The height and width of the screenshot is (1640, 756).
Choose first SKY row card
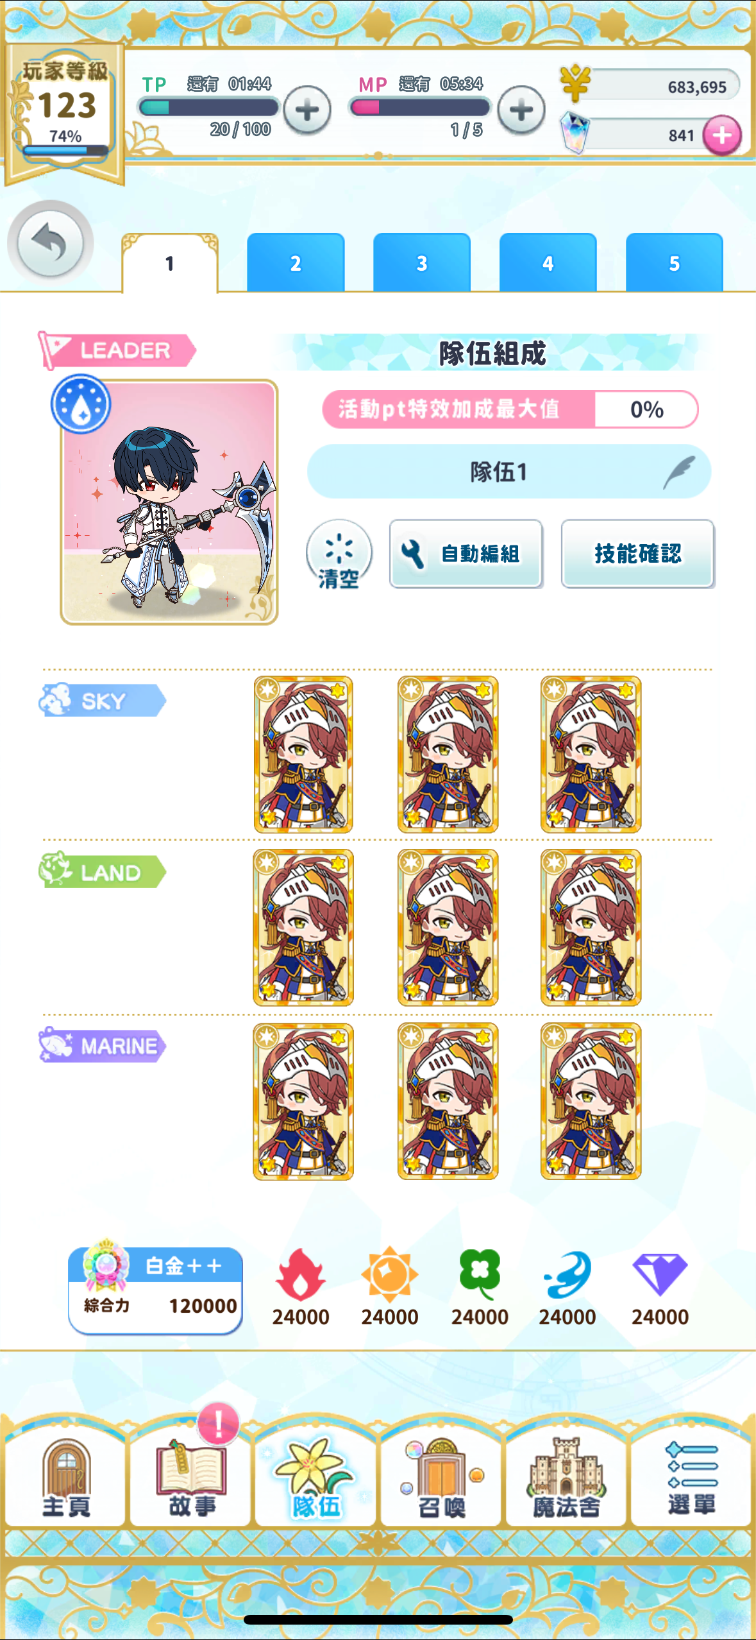pos(303,755)
